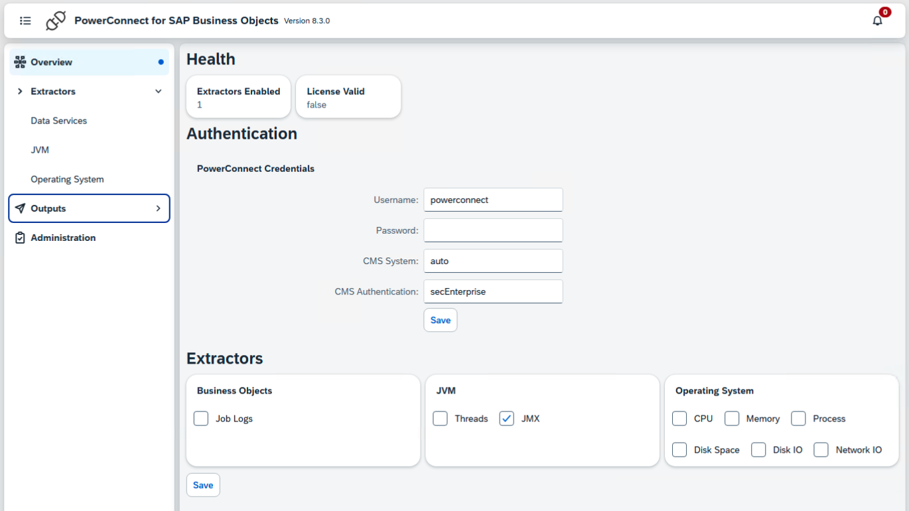
Task: Click the Administration clipboard icon
Action: 20,238
